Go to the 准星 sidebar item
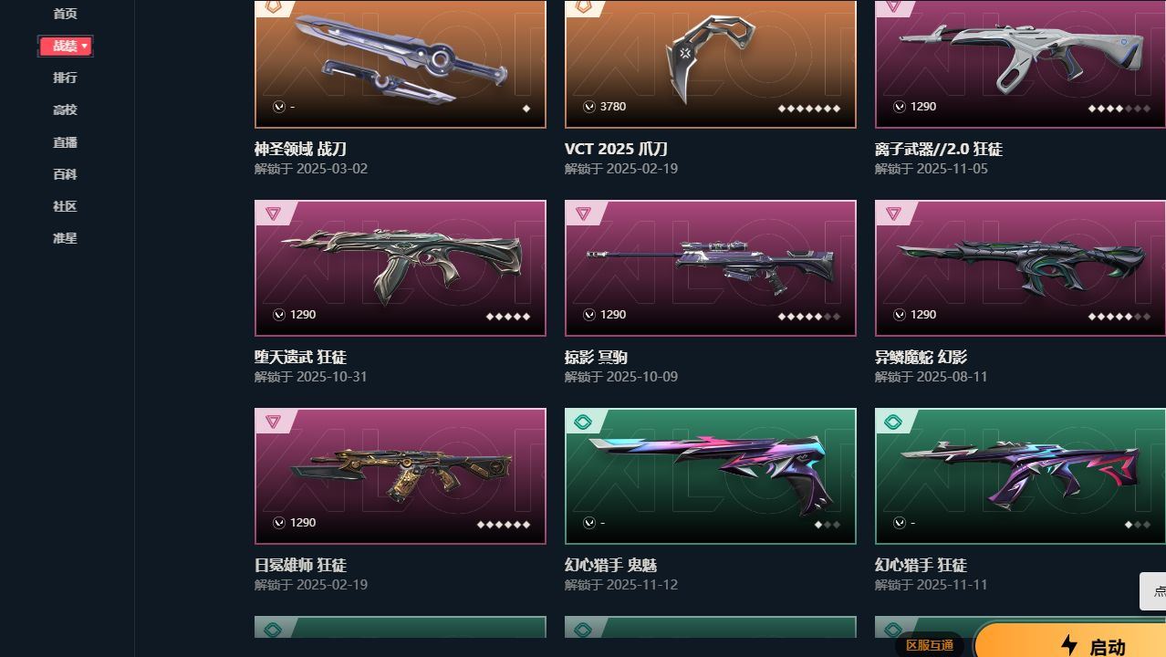The height and width of the screenshot is (657, 1166). point(65,238)
